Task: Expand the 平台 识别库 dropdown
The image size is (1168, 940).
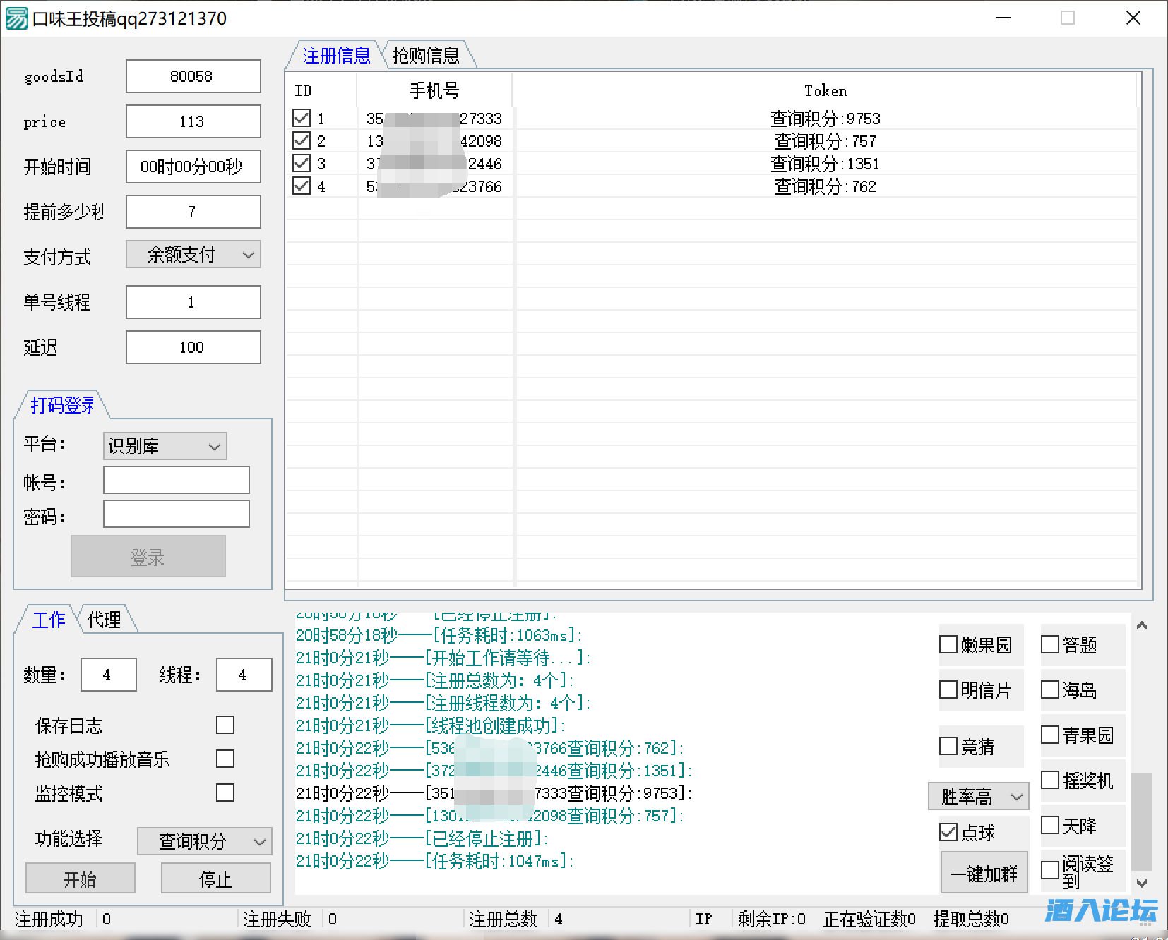Action: pyautogui.click(x=165, y=446)
